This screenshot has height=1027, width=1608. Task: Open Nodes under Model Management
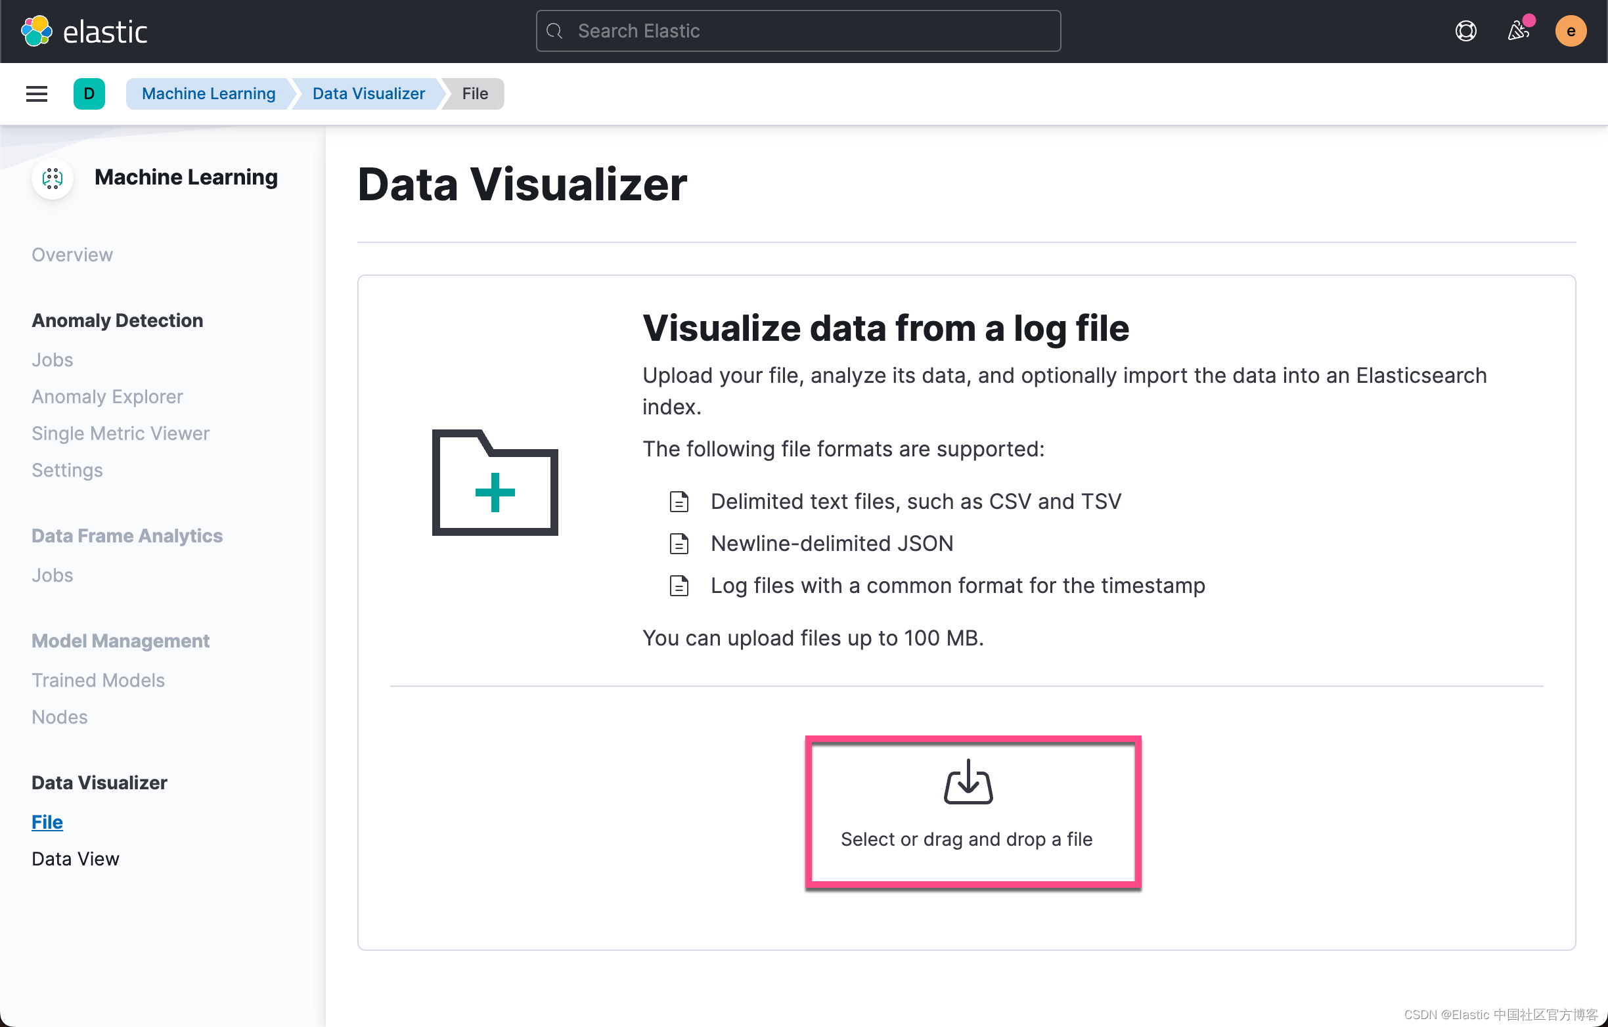click(59, 716)
